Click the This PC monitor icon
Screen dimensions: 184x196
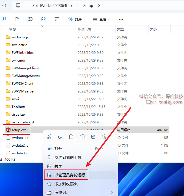(18, 6)
